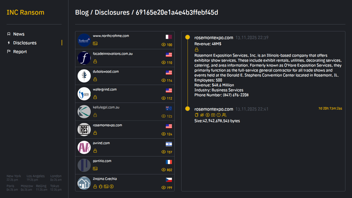
Task: Click the eye views icon on partitio.com row
Action: (164, 170)
